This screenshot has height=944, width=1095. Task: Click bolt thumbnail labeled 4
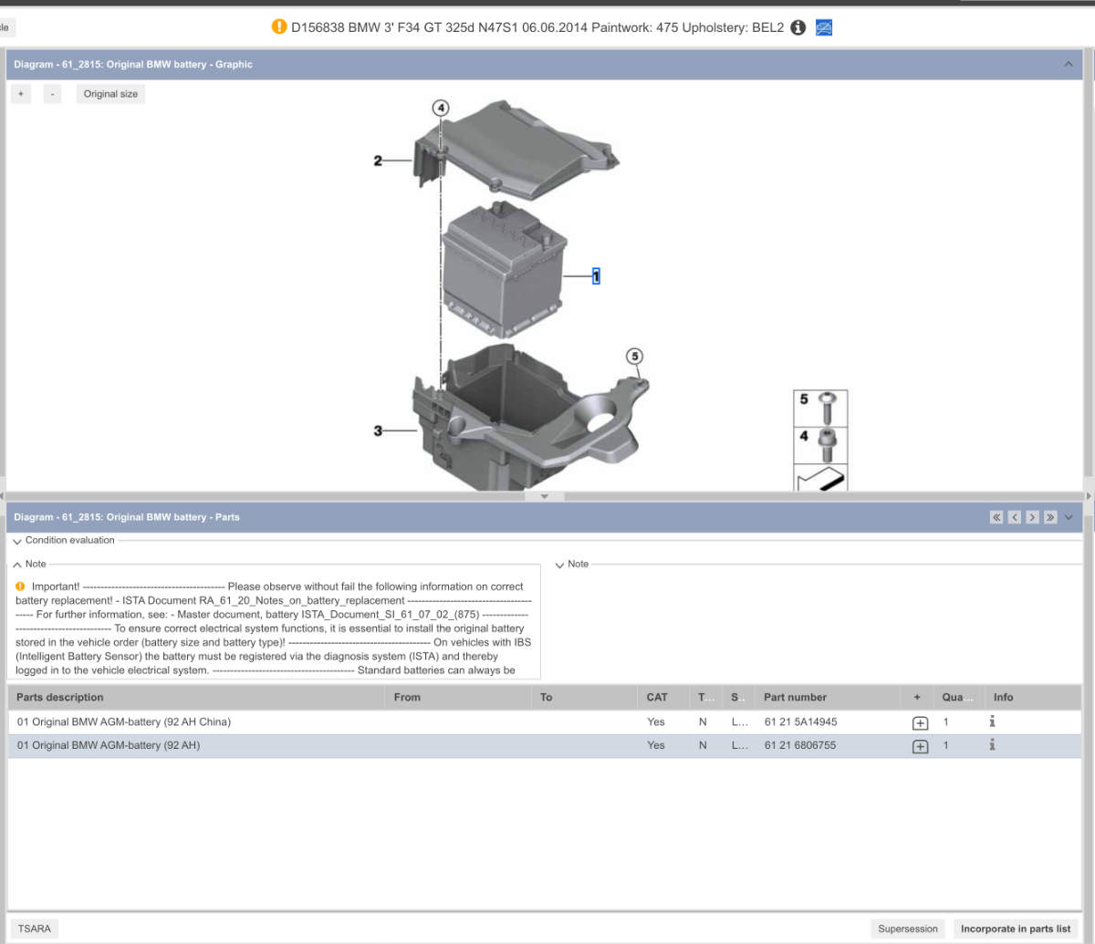[x=820, y=445]
